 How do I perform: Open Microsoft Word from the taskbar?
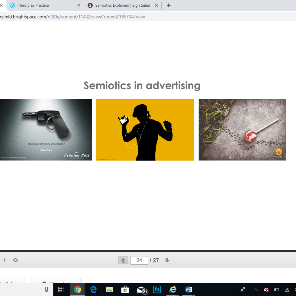point(189,289)
